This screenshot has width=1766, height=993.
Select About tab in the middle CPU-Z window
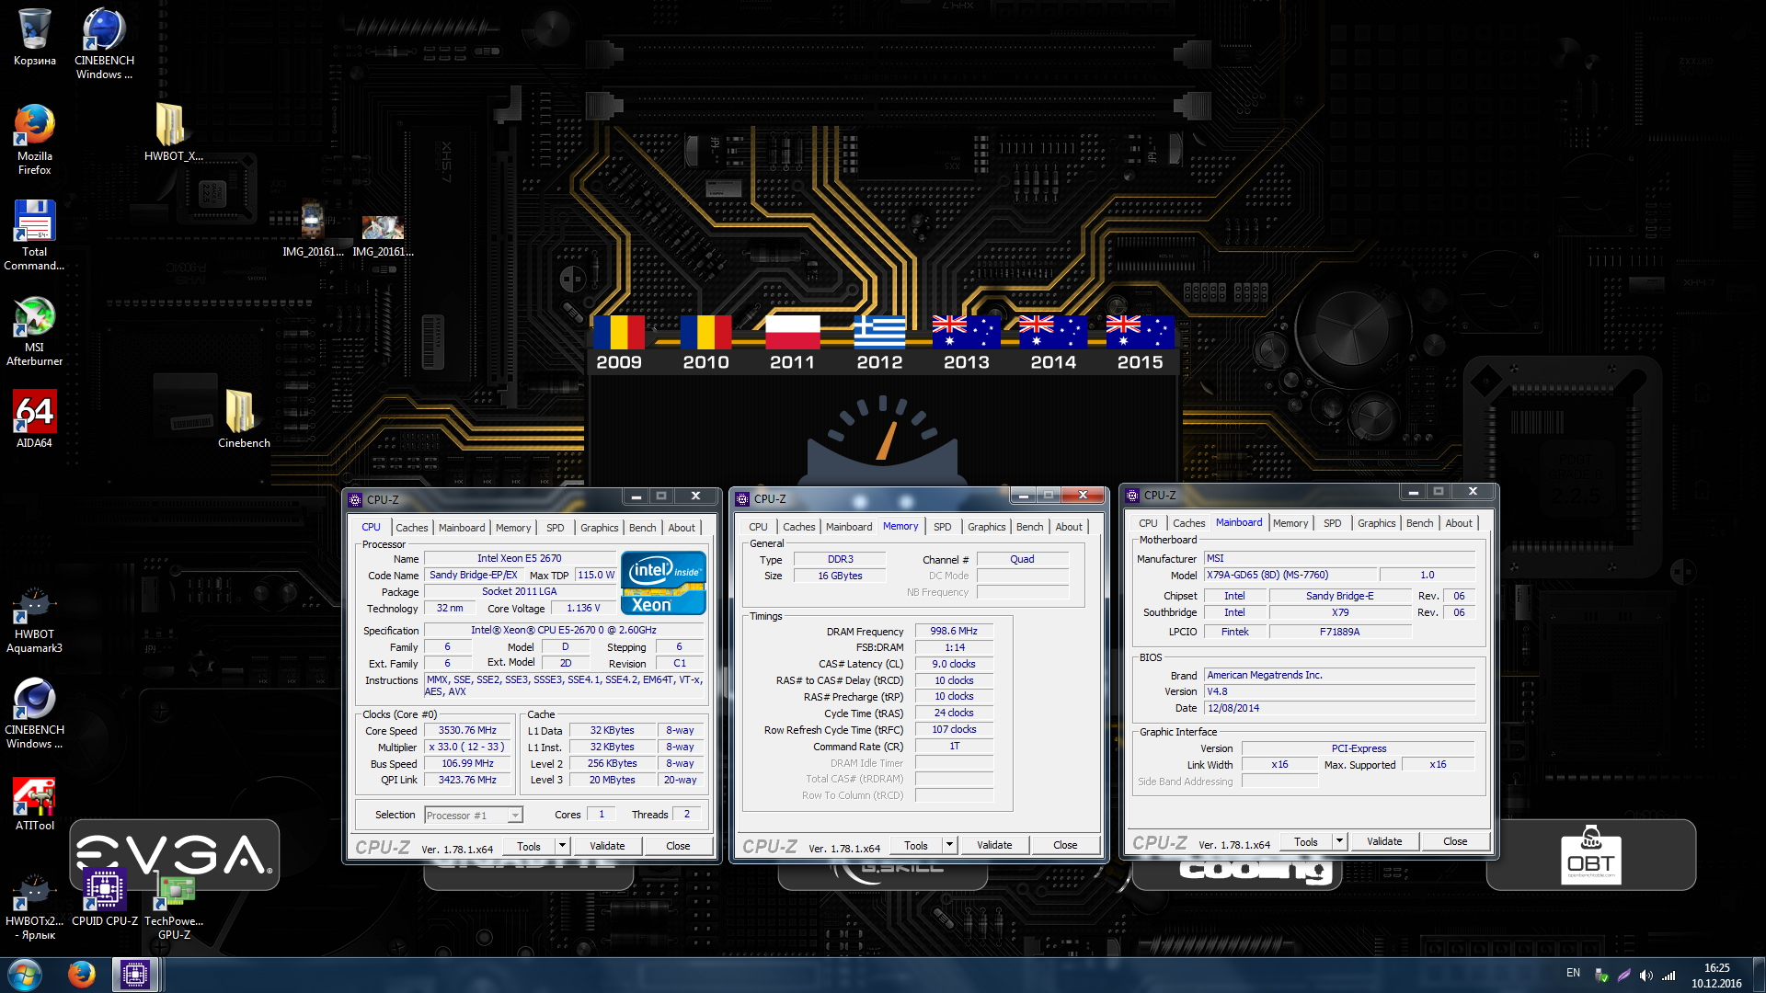(1069, 527)
